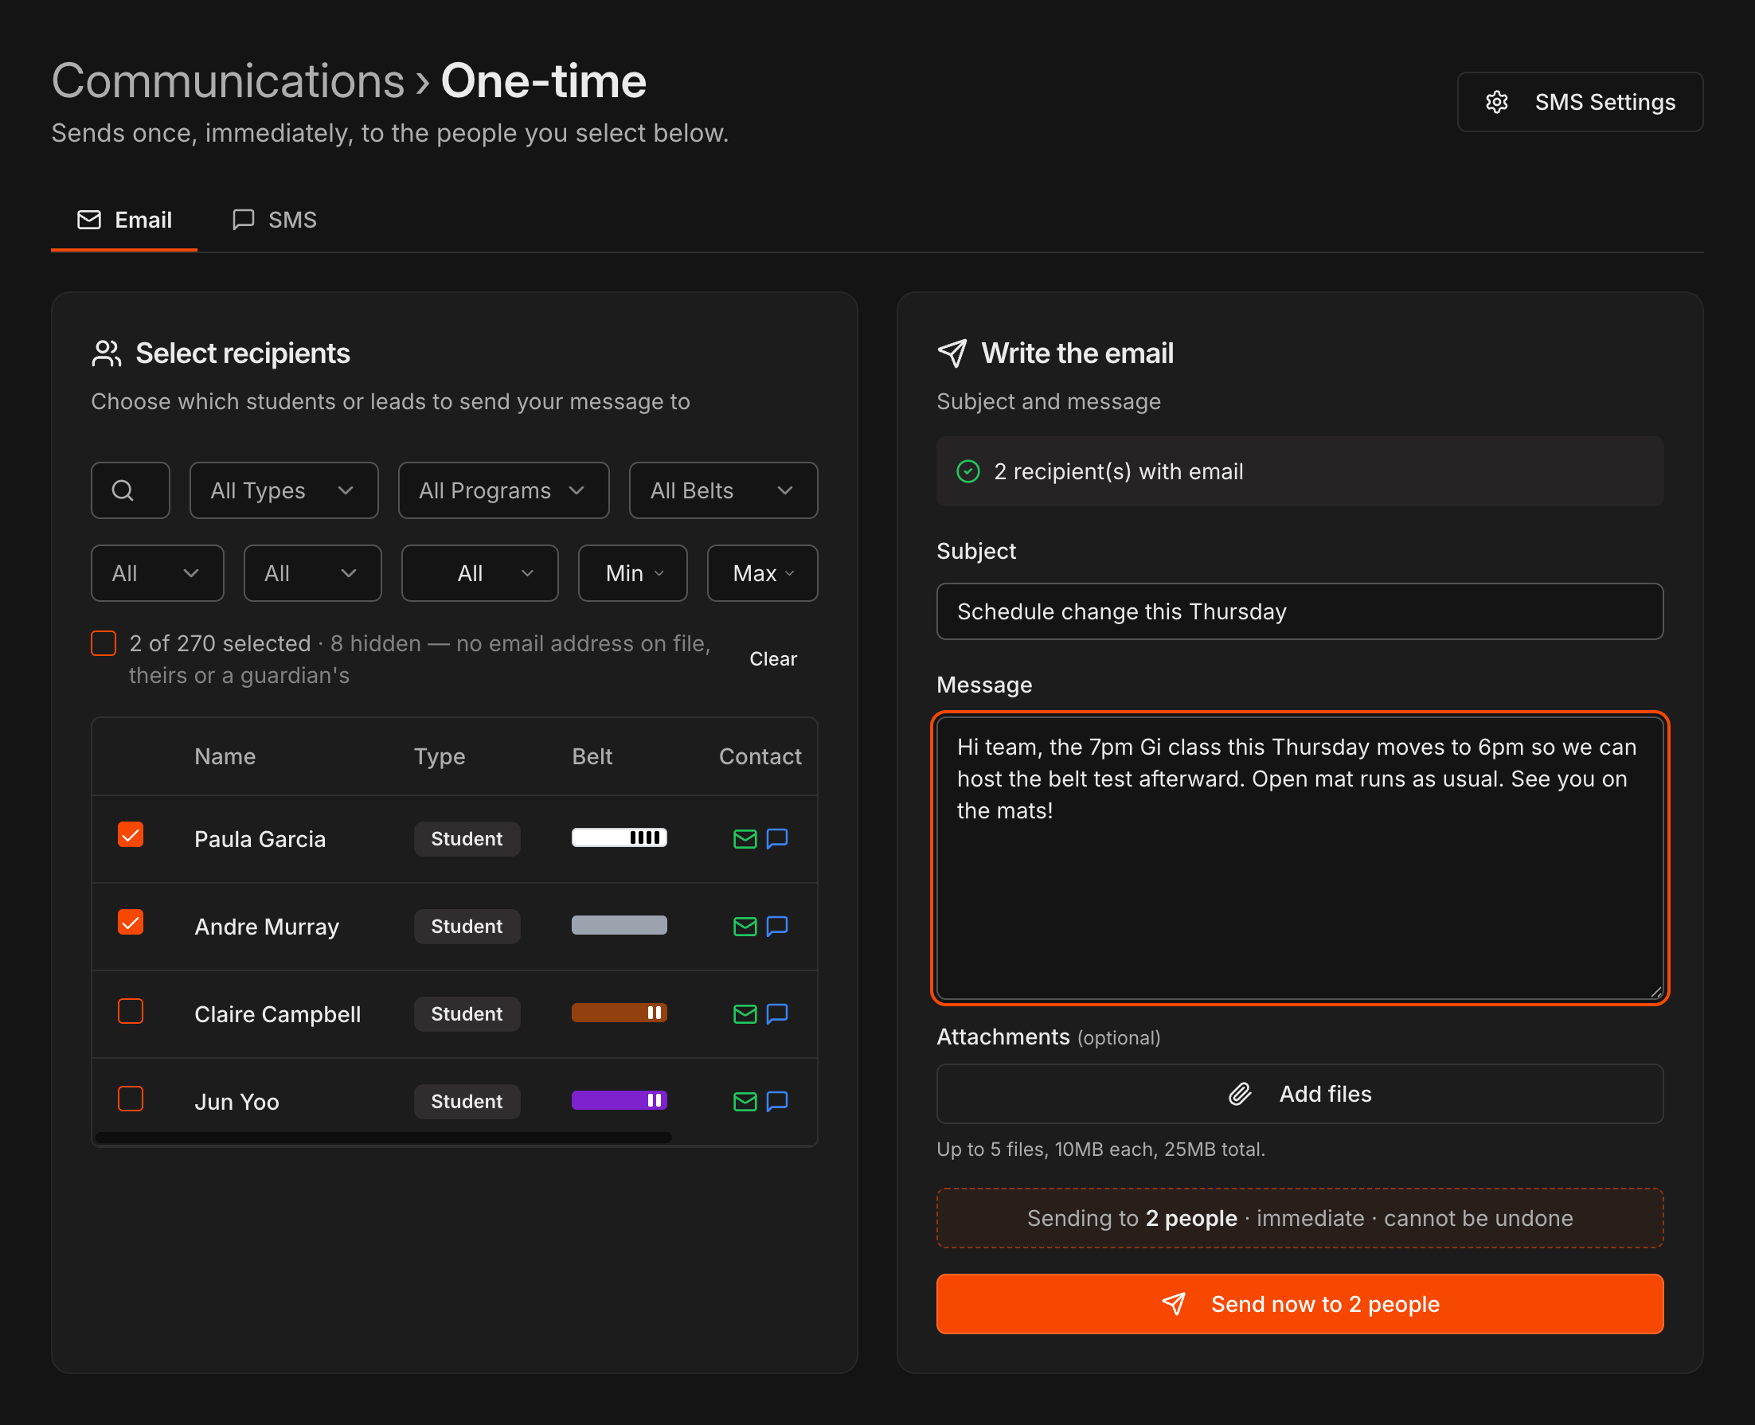Click the gear icon in SMS Settings
Screen dimensions: 1755x1425
pyautogui.click(x=1496, y=102)
